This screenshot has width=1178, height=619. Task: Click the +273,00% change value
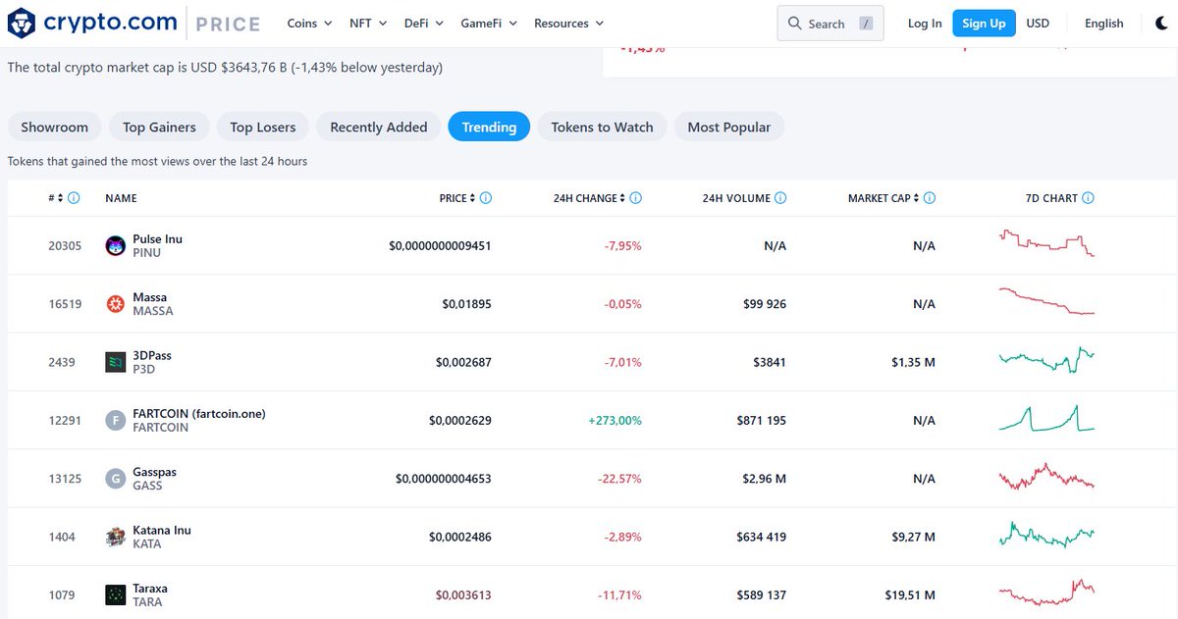(x=615, y=421)
